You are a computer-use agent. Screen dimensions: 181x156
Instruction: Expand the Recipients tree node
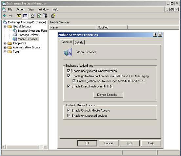coord(5,43)
